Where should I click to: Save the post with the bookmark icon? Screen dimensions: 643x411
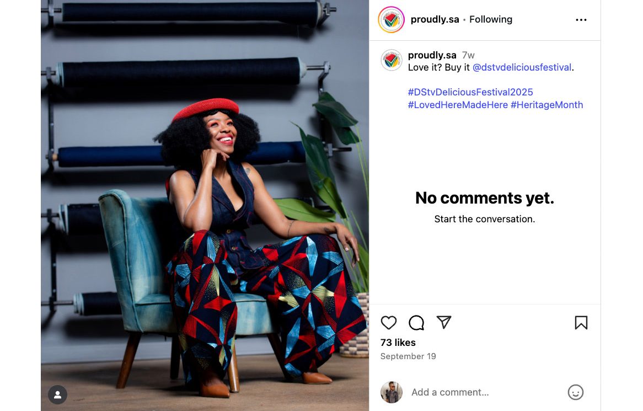pos(581,323)
